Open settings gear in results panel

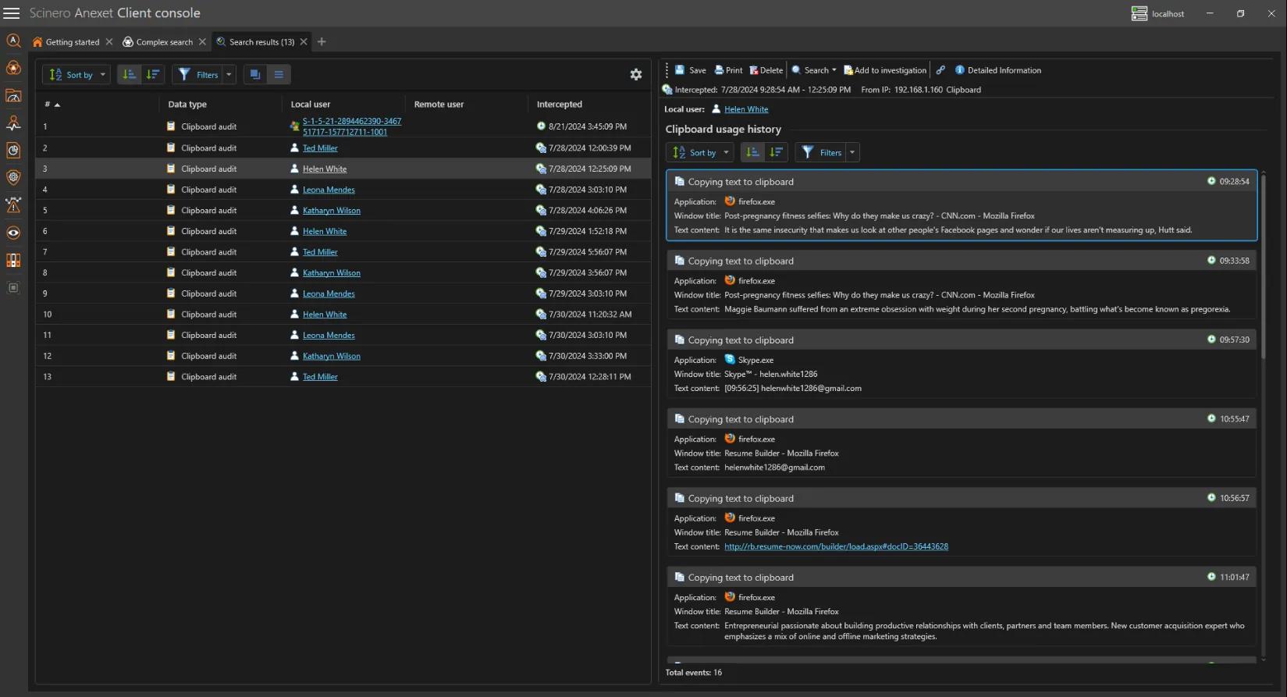636,74
